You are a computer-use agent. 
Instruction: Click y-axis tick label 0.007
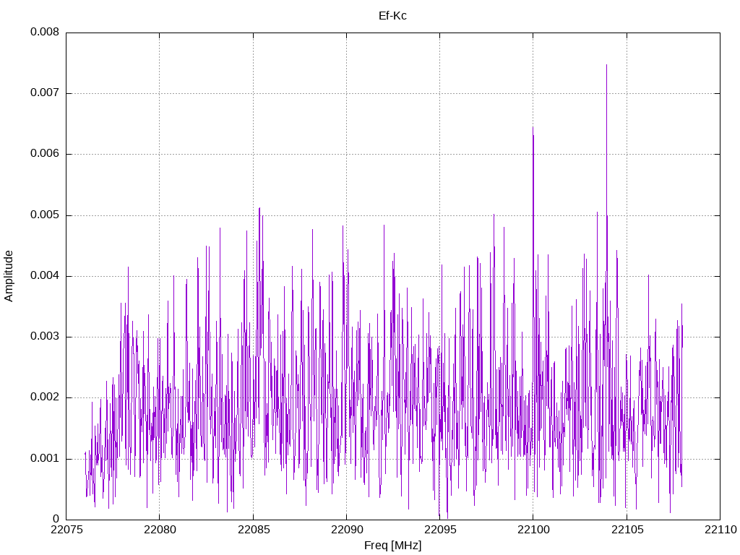45,92
